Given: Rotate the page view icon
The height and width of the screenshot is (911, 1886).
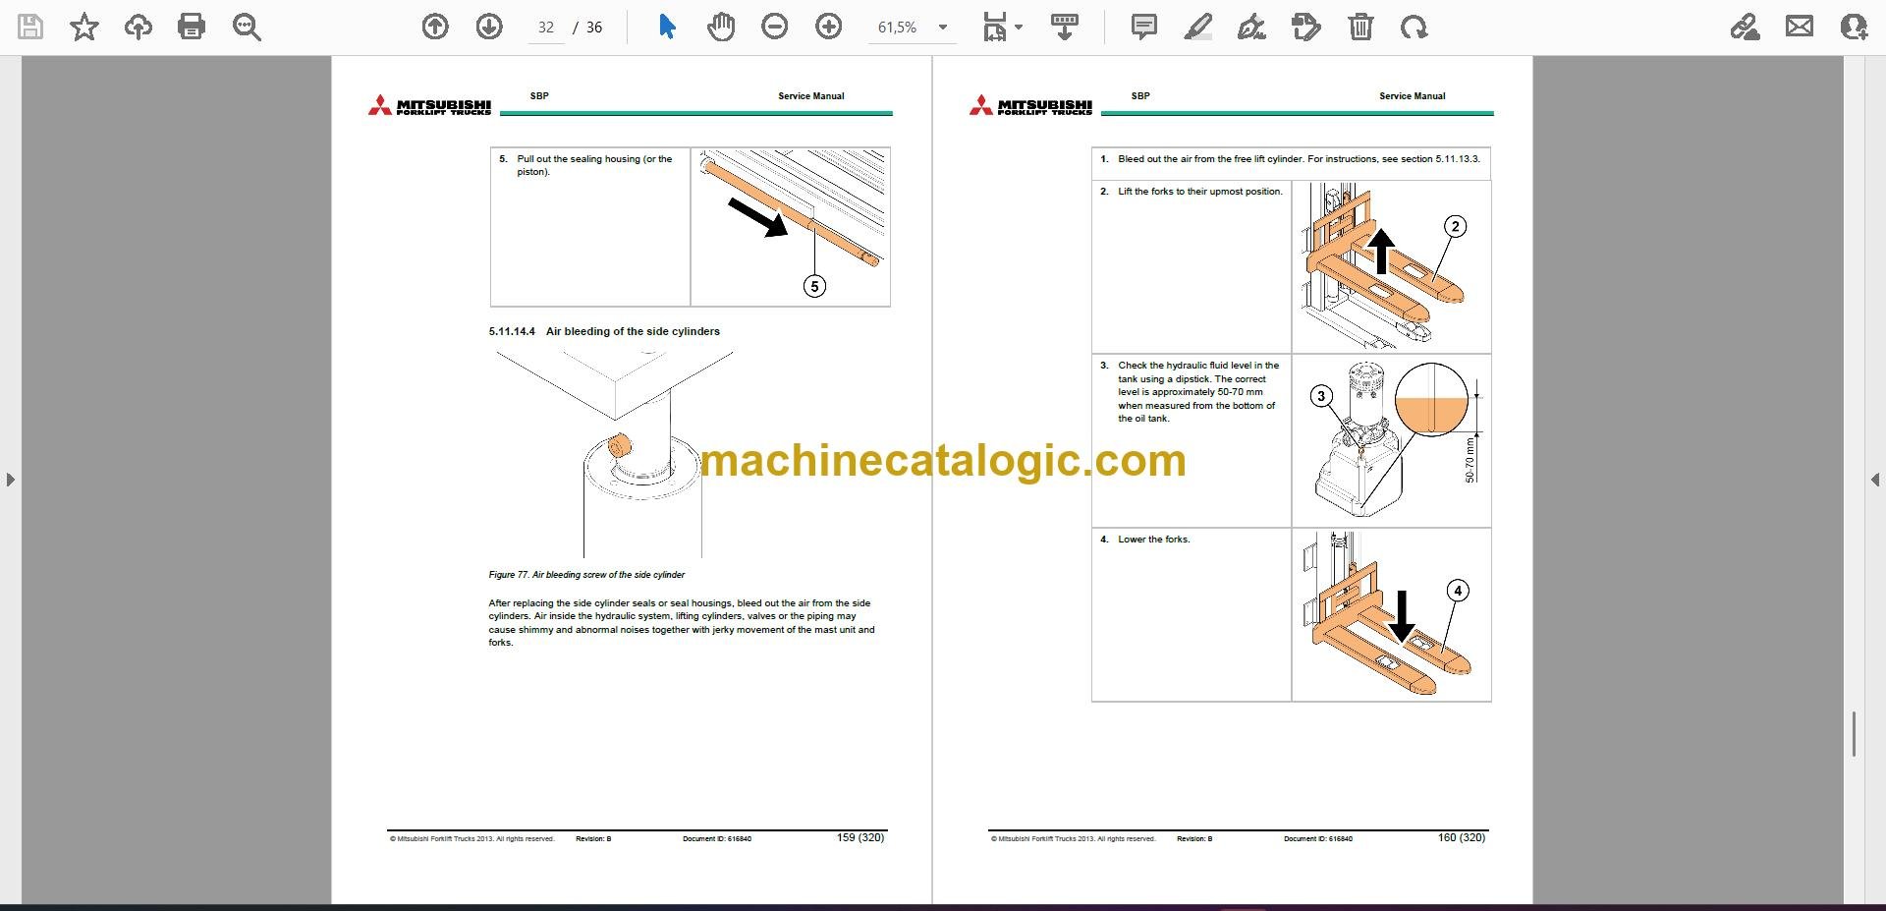Looking at the screenshot, I should point(1414,27).
